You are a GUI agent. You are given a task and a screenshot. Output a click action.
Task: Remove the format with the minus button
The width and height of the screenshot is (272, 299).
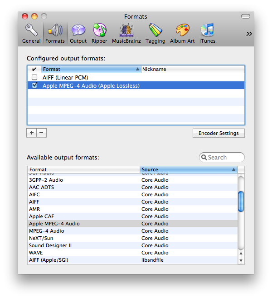coord(41,133)
